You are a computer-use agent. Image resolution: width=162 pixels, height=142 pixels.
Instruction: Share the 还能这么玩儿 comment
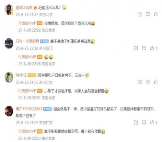pyautogui.click(x=139, y=14)
